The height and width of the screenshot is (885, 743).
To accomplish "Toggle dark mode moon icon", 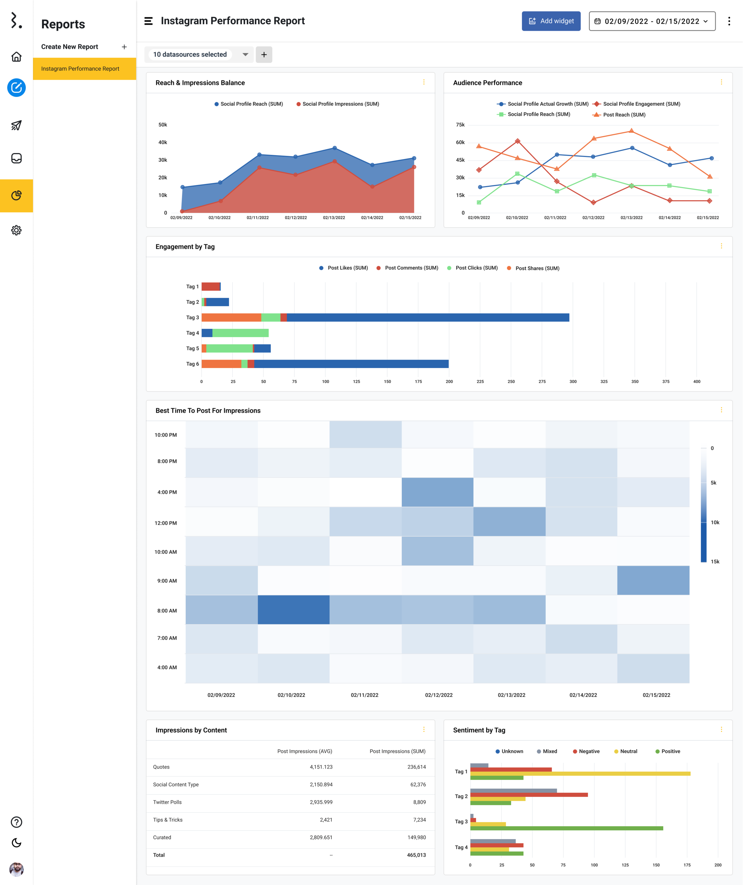I will coord(16,842).
